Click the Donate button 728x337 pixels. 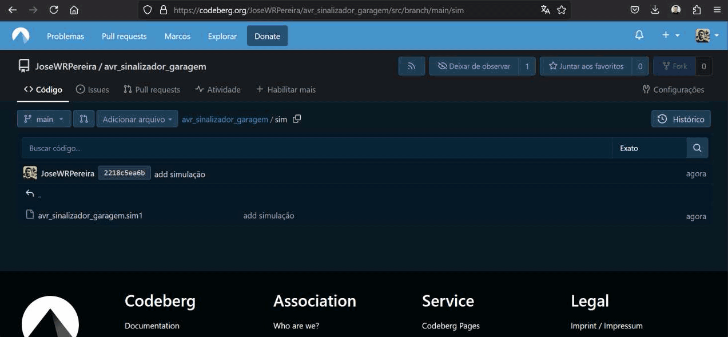[267, 36]
